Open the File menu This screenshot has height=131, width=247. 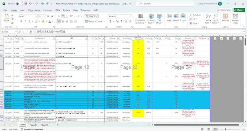point(5,10)
